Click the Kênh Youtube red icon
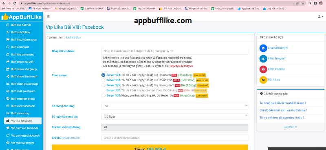Image resolution: width=326 pixels, height=150 pixels. tap(263, 69)
